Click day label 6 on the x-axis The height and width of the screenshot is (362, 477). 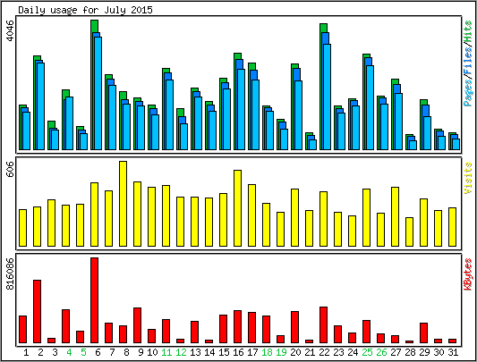click(x=98, y=352)
